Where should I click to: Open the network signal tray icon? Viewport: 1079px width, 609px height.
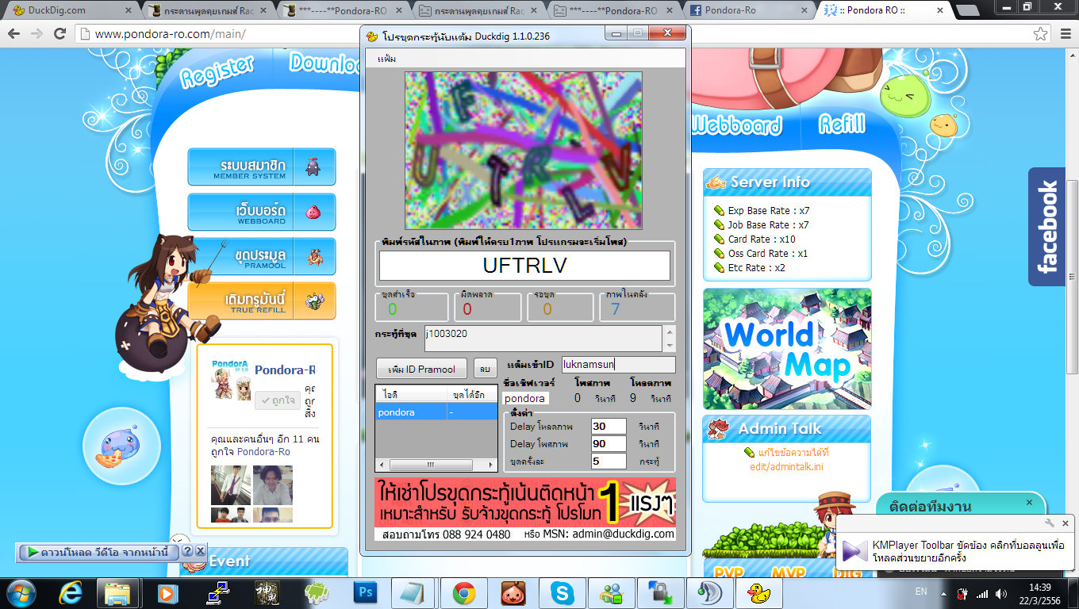[x=982, y=592]
